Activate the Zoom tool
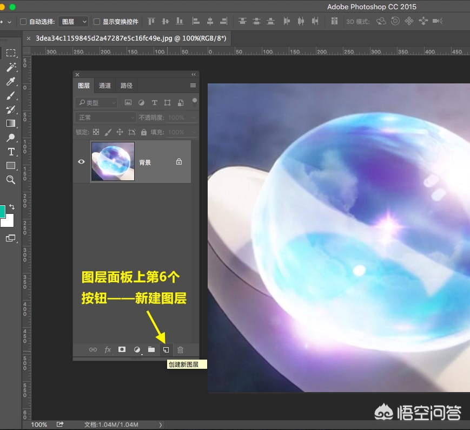 tap(11, 180)
